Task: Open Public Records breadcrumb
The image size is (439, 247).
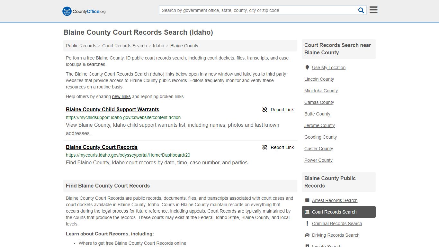Action: (x=81, y=46)
